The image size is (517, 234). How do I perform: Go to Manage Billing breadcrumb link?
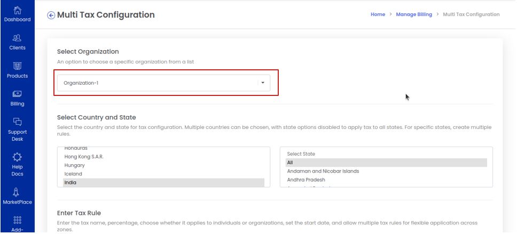(x=414, y=14)
